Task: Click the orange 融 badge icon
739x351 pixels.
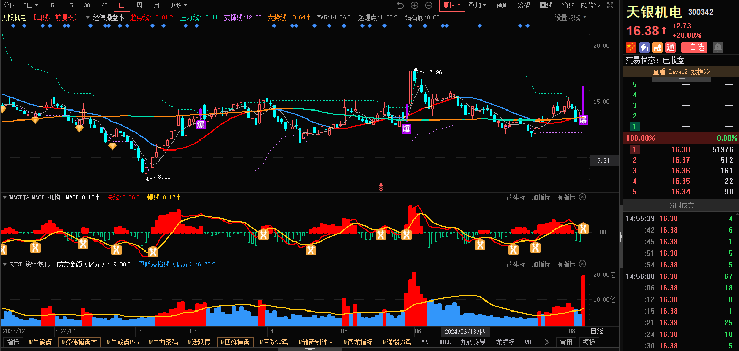Action: [657, 47]
